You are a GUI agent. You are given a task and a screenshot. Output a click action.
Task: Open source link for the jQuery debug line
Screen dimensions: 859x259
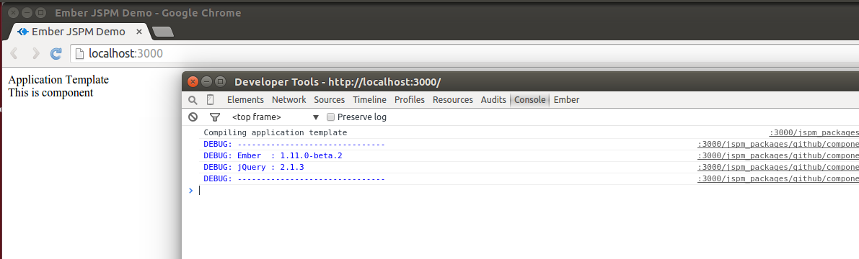(x=778, y=167)
